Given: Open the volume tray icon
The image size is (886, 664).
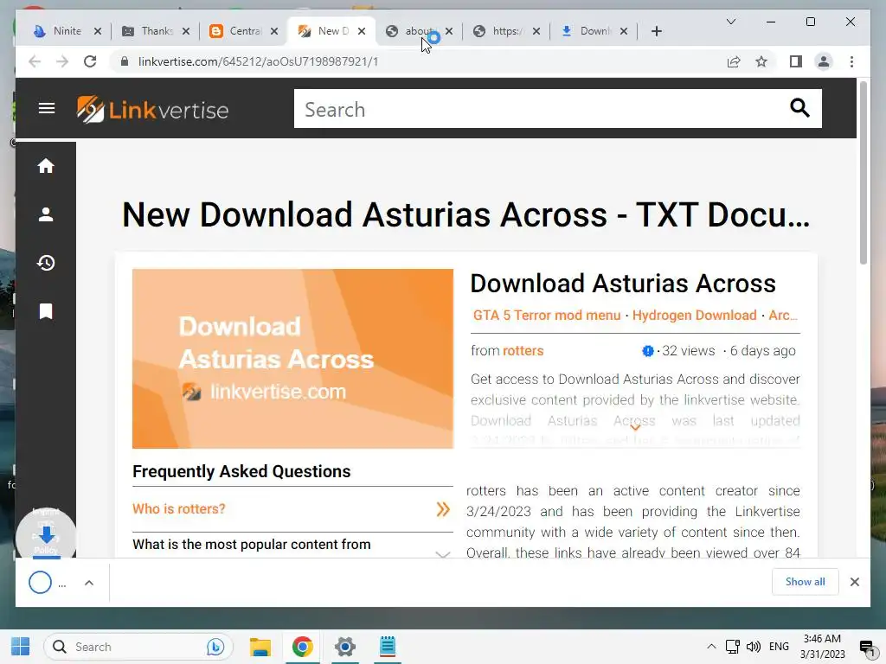Looking at the screenshot, I should (x=754, y=647).
